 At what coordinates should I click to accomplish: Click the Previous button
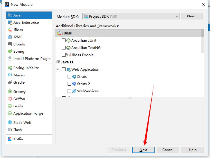(x=119, y=150)
